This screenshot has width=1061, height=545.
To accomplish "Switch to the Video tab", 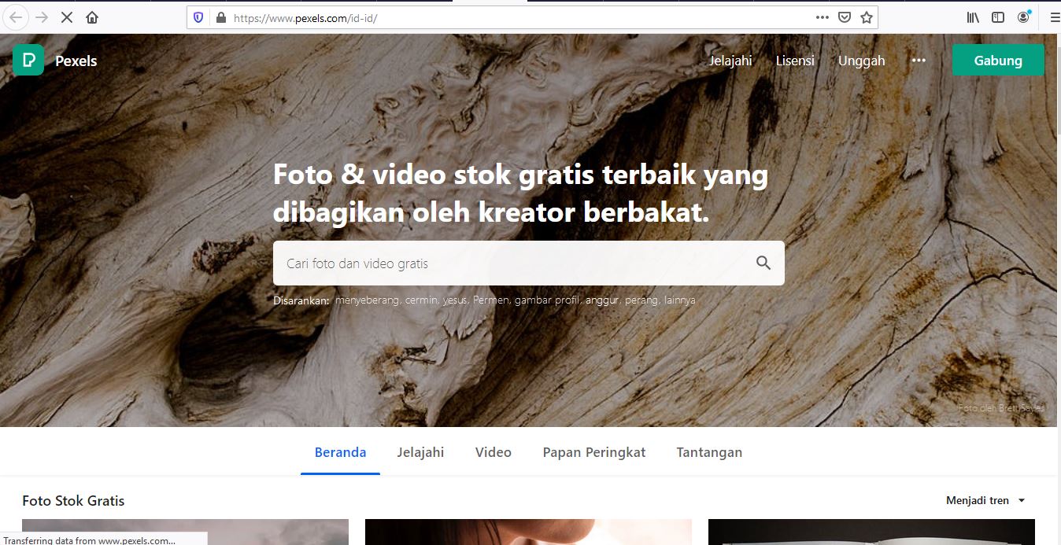I will tap(493, 452).
